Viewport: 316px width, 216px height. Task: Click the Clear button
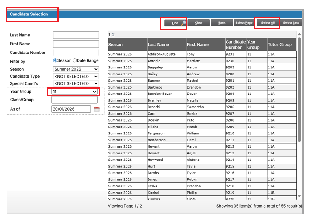[198, 23]
